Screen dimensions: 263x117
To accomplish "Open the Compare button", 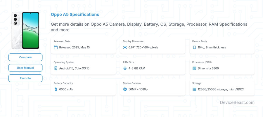I will pos(25,57).
